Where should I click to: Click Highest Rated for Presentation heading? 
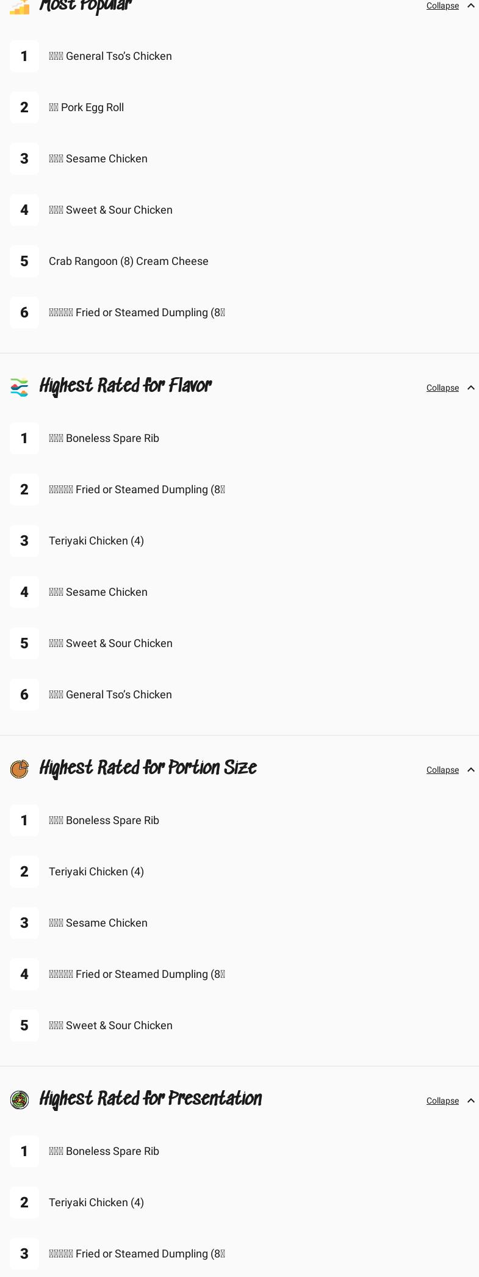[150, 1100]
